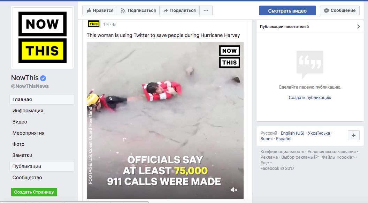
Task: Click the plus button for more languages
Action: click(354, 135)
